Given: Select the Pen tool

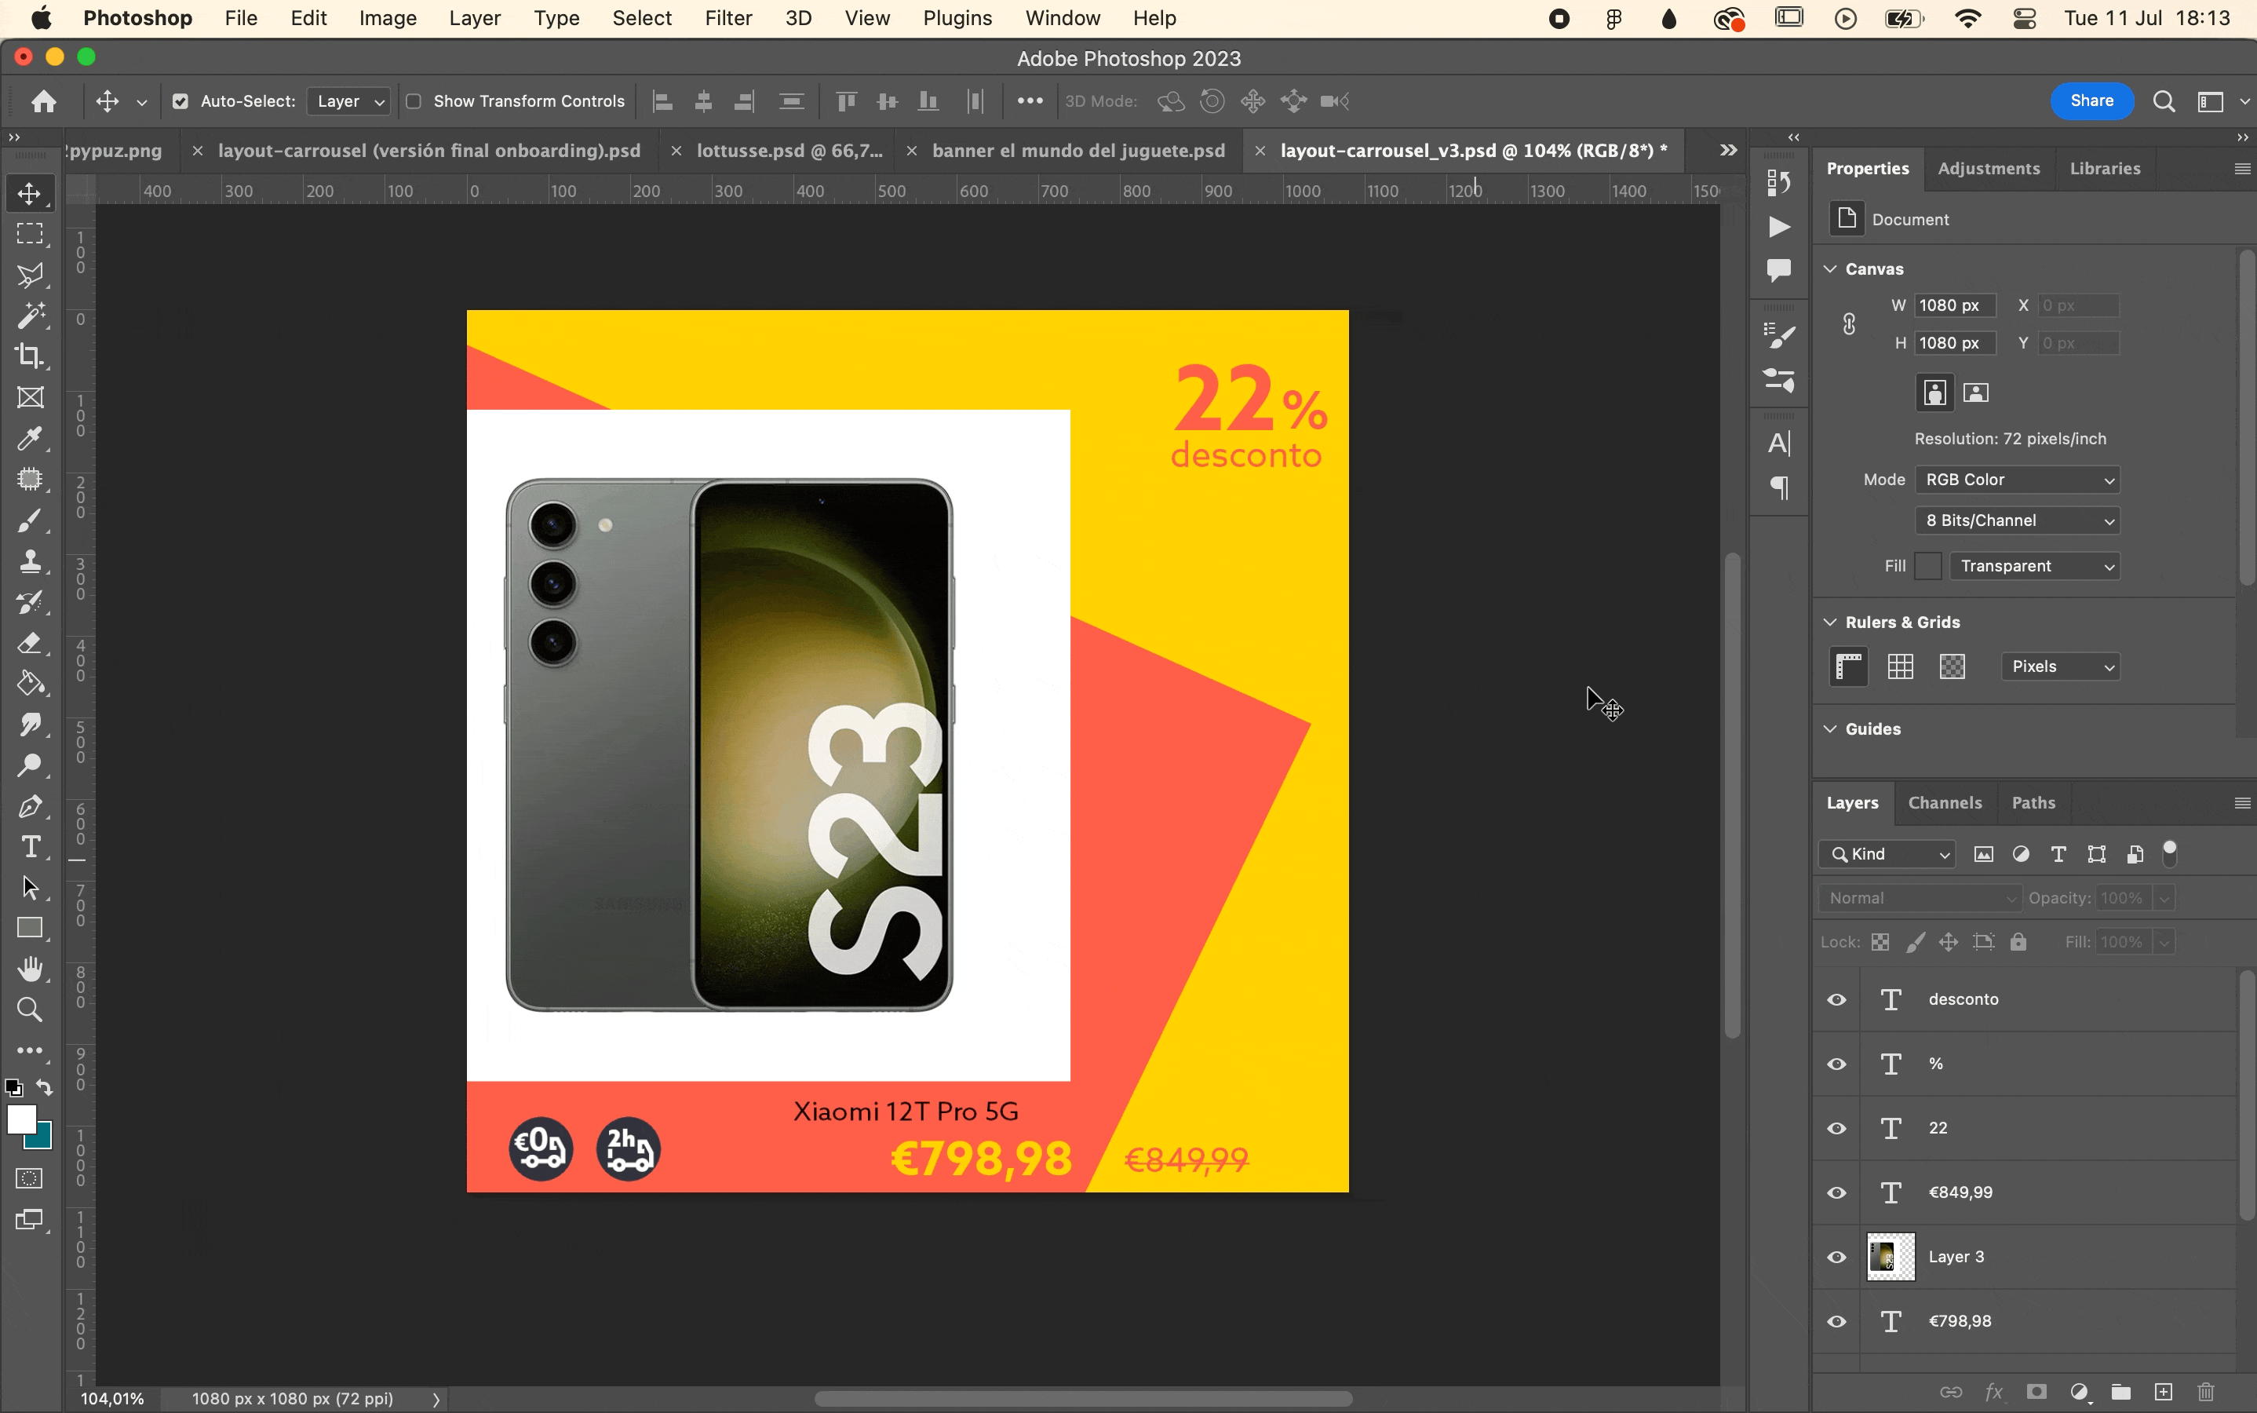Looking at the screenshot, I should click(30, 805).
